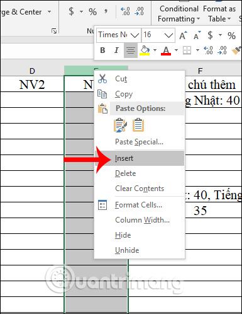Click the Copy icon in context menu
The image size is (242, 314).
102,94
